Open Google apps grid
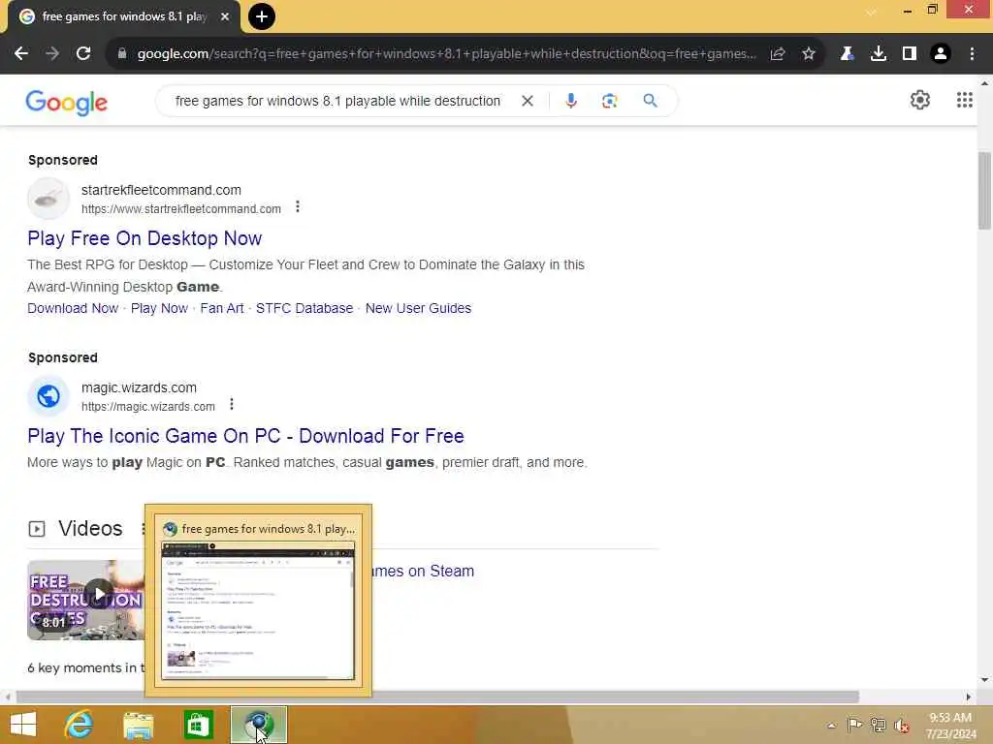This screenshot has height=744, width=993. pos(965,100)
